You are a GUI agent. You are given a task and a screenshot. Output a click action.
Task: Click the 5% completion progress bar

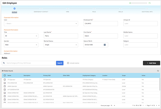click(x=138, y=3)
